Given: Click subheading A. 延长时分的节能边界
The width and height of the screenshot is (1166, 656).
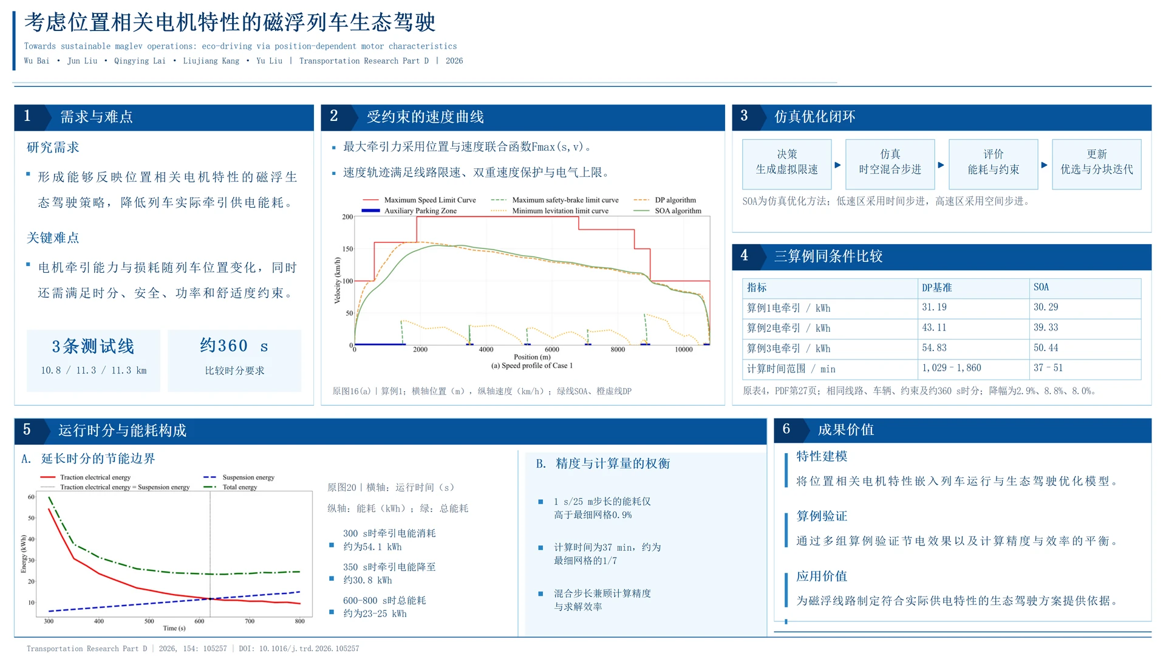Looking at the screenshot, I should pyautogui.click(x=89, y=459).
